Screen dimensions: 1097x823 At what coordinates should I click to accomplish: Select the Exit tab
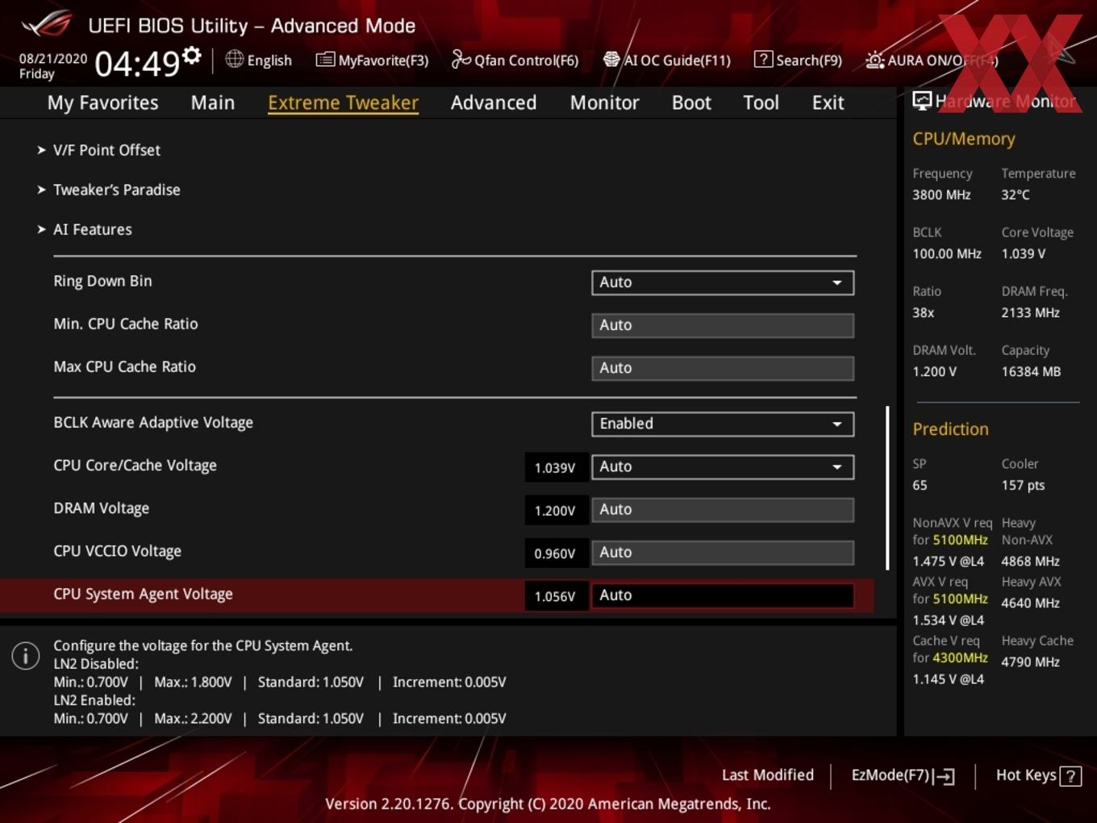tap(828, 102)
